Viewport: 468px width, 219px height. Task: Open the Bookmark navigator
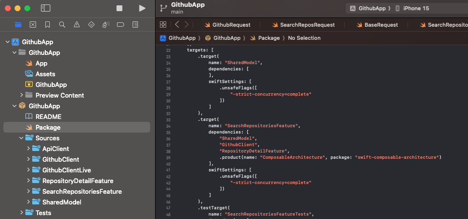pyautogui.click(x=47, y=25)
